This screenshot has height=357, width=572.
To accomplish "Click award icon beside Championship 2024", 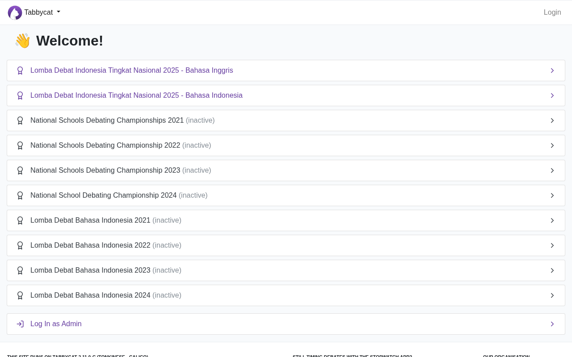I will click(x=20, y=195).
